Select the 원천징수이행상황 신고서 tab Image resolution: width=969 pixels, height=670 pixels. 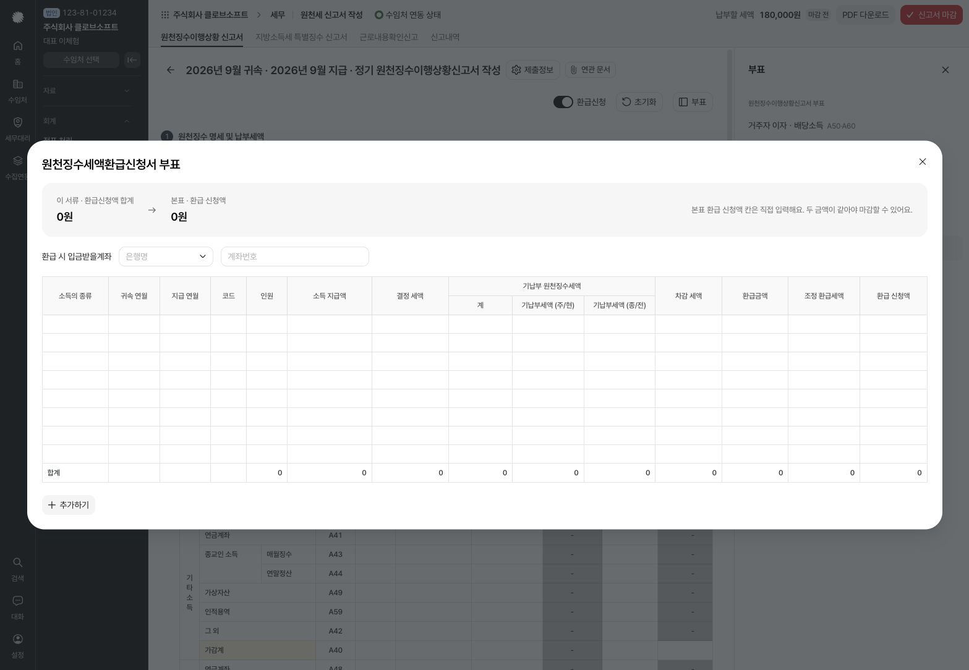click(202, 37)
